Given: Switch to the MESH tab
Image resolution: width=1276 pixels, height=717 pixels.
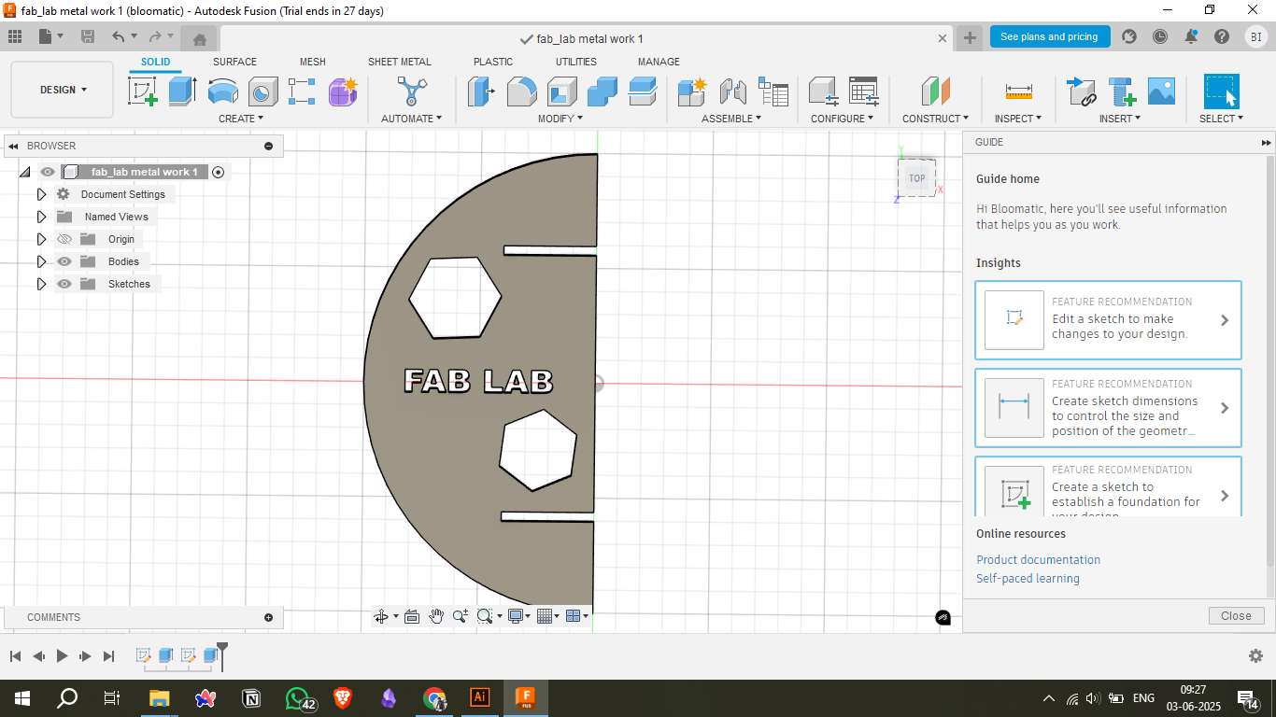Looking at the screenshot, I should pos(313,62).
